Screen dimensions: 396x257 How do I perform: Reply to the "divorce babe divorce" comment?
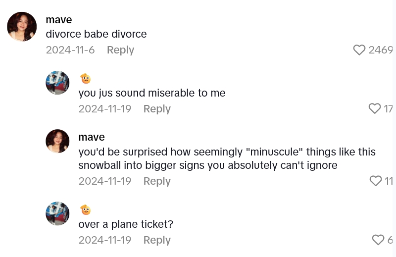click(x=120, y=50)
